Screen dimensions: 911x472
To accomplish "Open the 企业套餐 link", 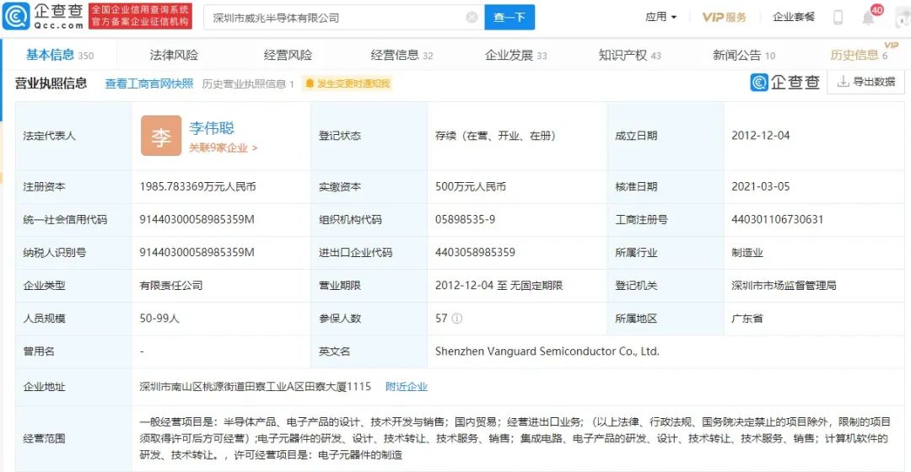I will click(794, 17).
